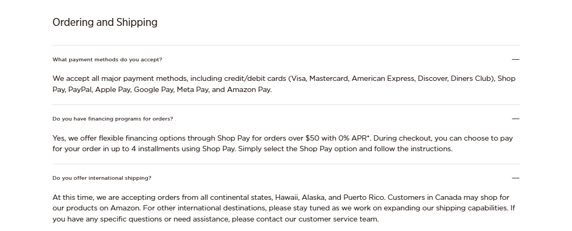Viewport: 572px width, 231px height.
Task: Click the "Ordering and Shipping" heading
Action: [x=105, y=22]
